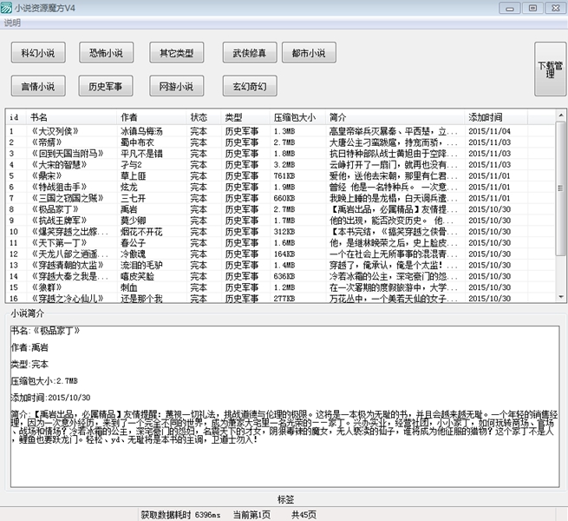Viewport: 568px width, 521px height.
Task: Minimize the 小说资源魔方V4 window
Action: (x=510, y=8)
